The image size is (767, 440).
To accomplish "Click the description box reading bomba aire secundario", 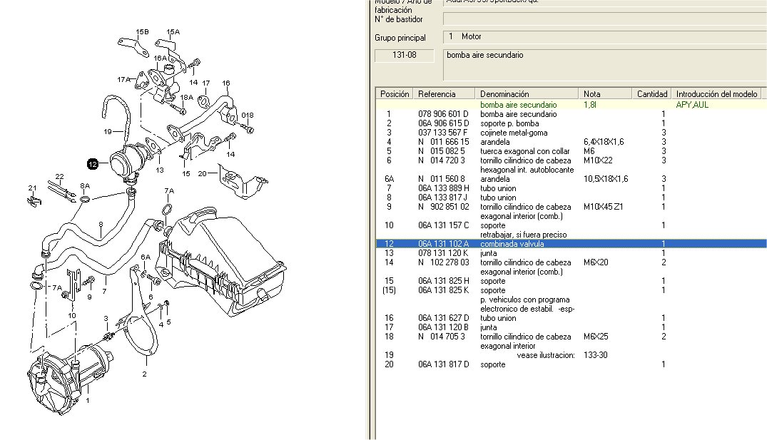I will [604, 64].
